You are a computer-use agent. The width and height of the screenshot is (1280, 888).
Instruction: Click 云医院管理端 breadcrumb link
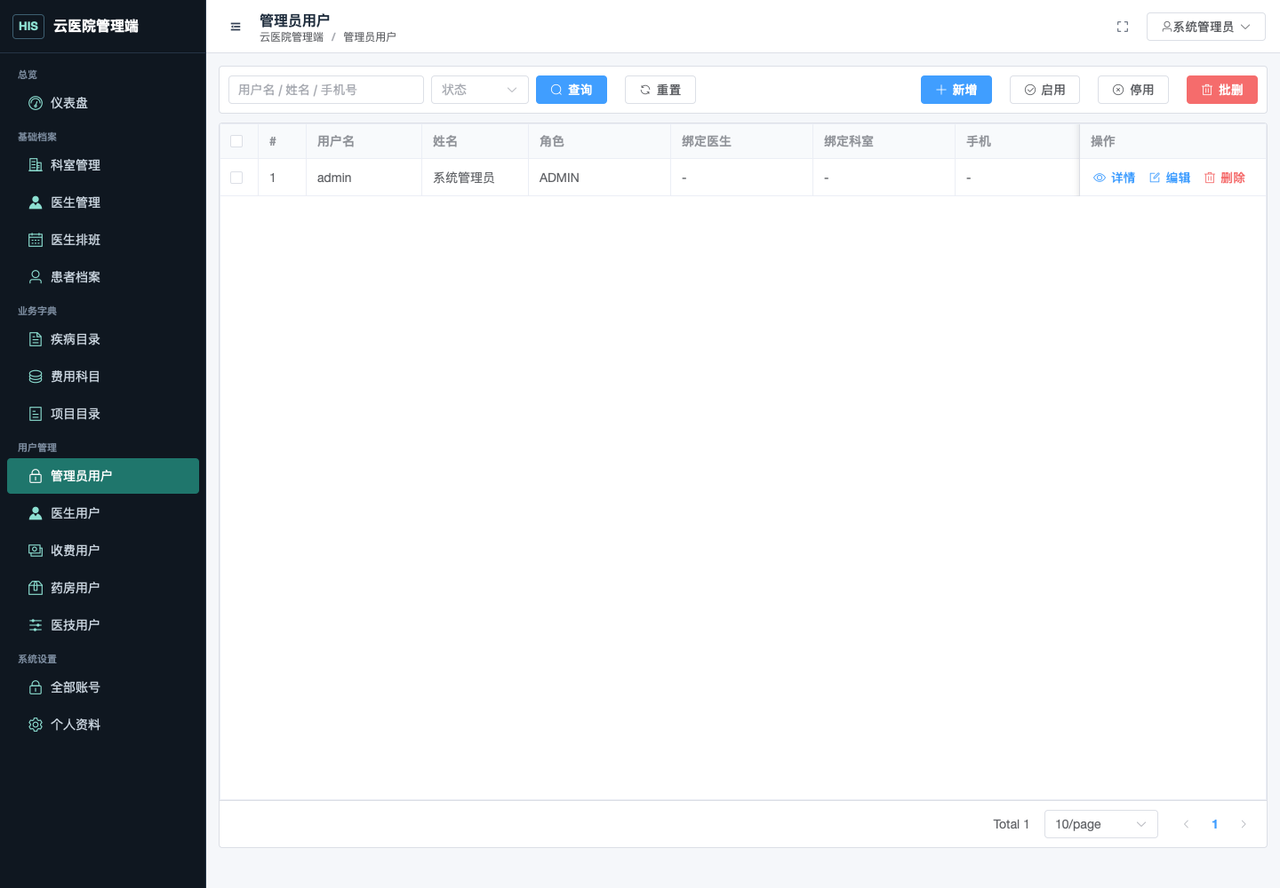coord(292,37)
